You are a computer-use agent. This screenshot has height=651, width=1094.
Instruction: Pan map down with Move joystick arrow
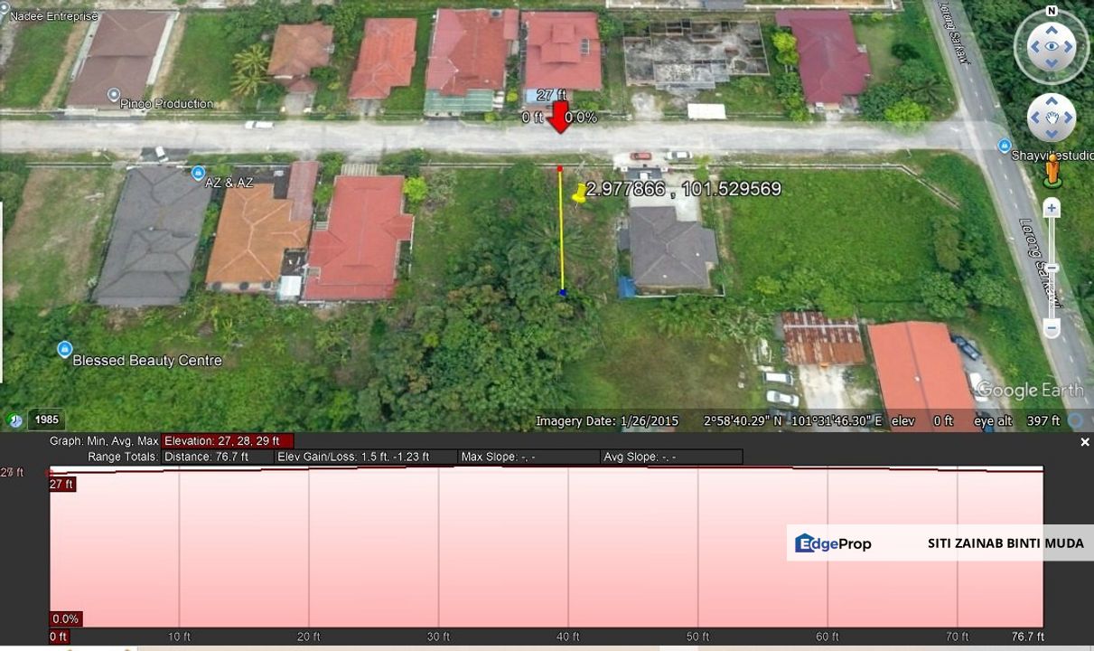[x=1052, y=134]
